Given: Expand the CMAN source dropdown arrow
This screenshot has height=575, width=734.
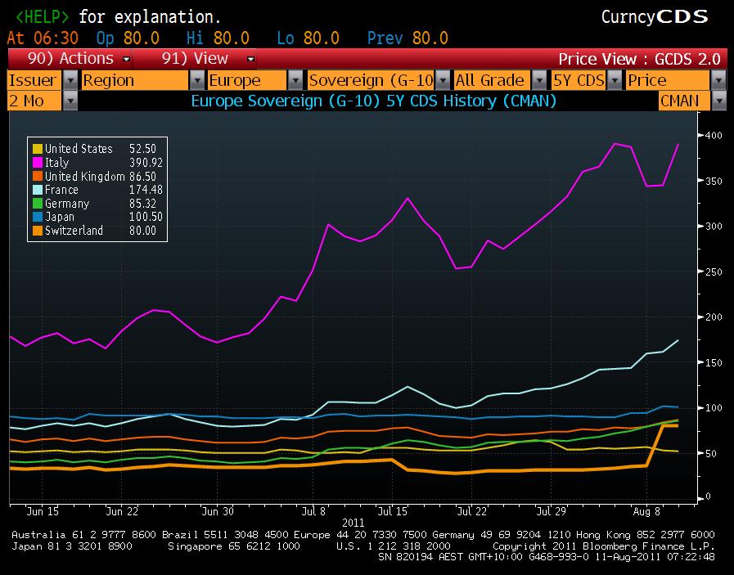Looking at the screenshot, I should pyautogui.click(x=718, y=101).
